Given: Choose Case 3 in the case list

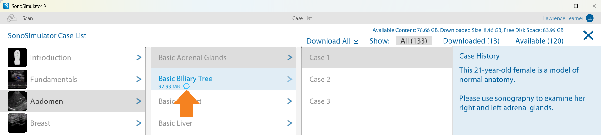Looking at the screenshot, I should click(320, 101).
